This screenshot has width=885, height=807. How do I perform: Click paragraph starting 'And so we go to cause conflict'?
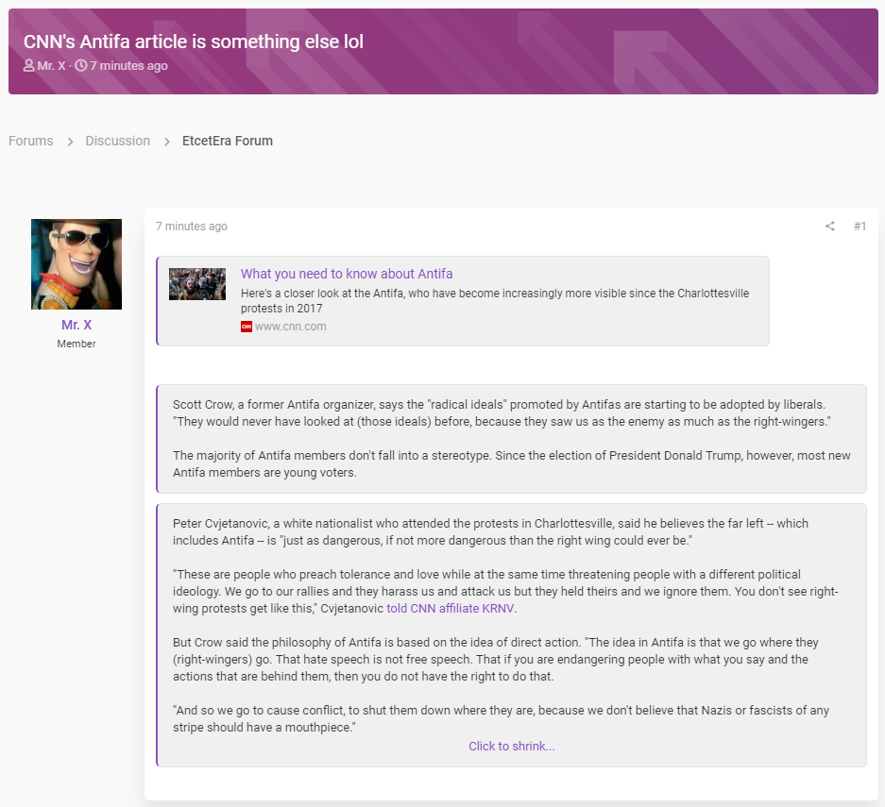pyautogui.click(x=501, y=718)
